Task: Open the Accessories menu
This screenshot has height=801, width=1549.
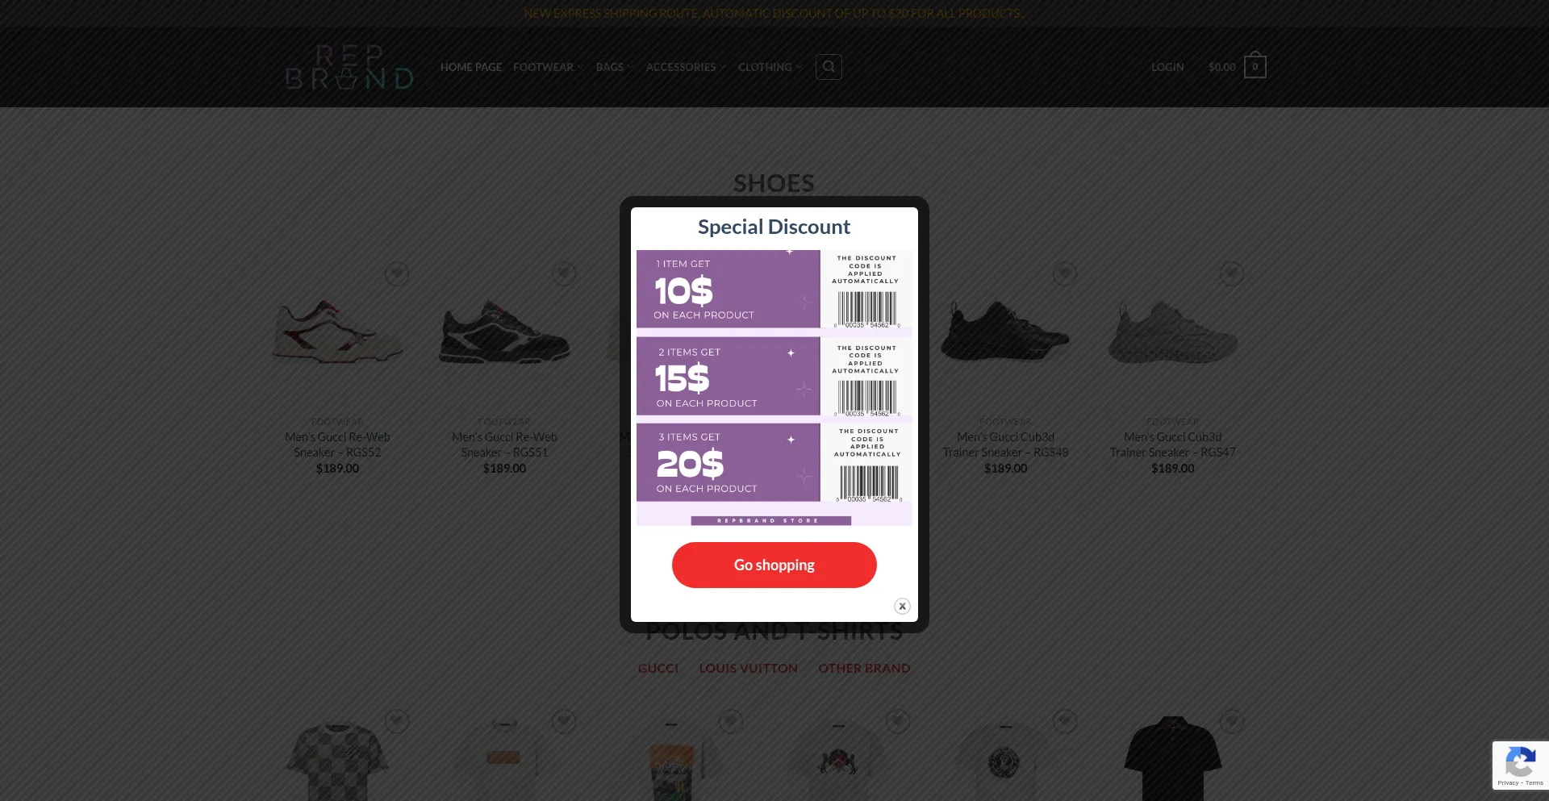Action: [685, 67]
